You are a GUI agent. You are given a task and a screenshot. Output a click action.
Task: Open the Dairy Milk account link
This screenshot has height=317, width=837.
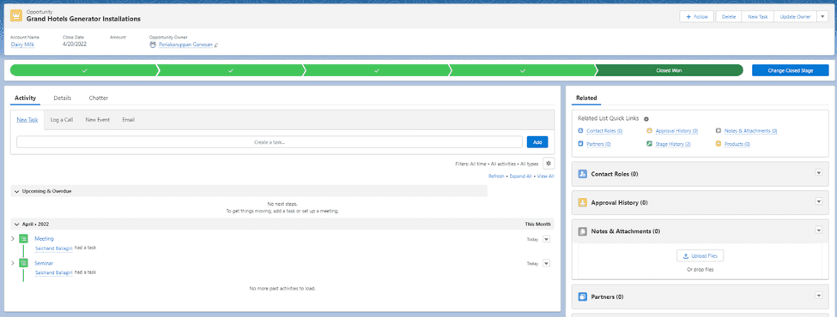tap(22, 45)
